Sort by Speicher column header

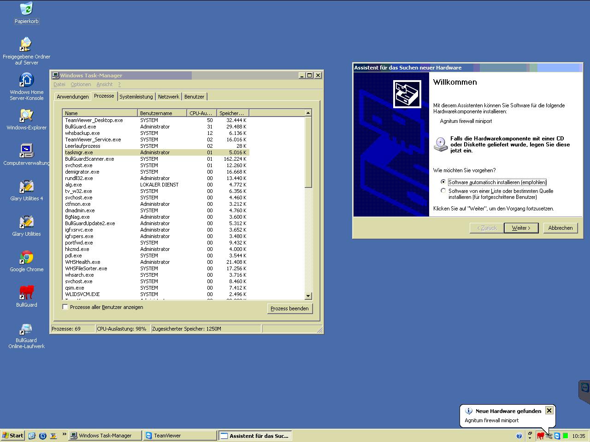click(x=233, y=113)
